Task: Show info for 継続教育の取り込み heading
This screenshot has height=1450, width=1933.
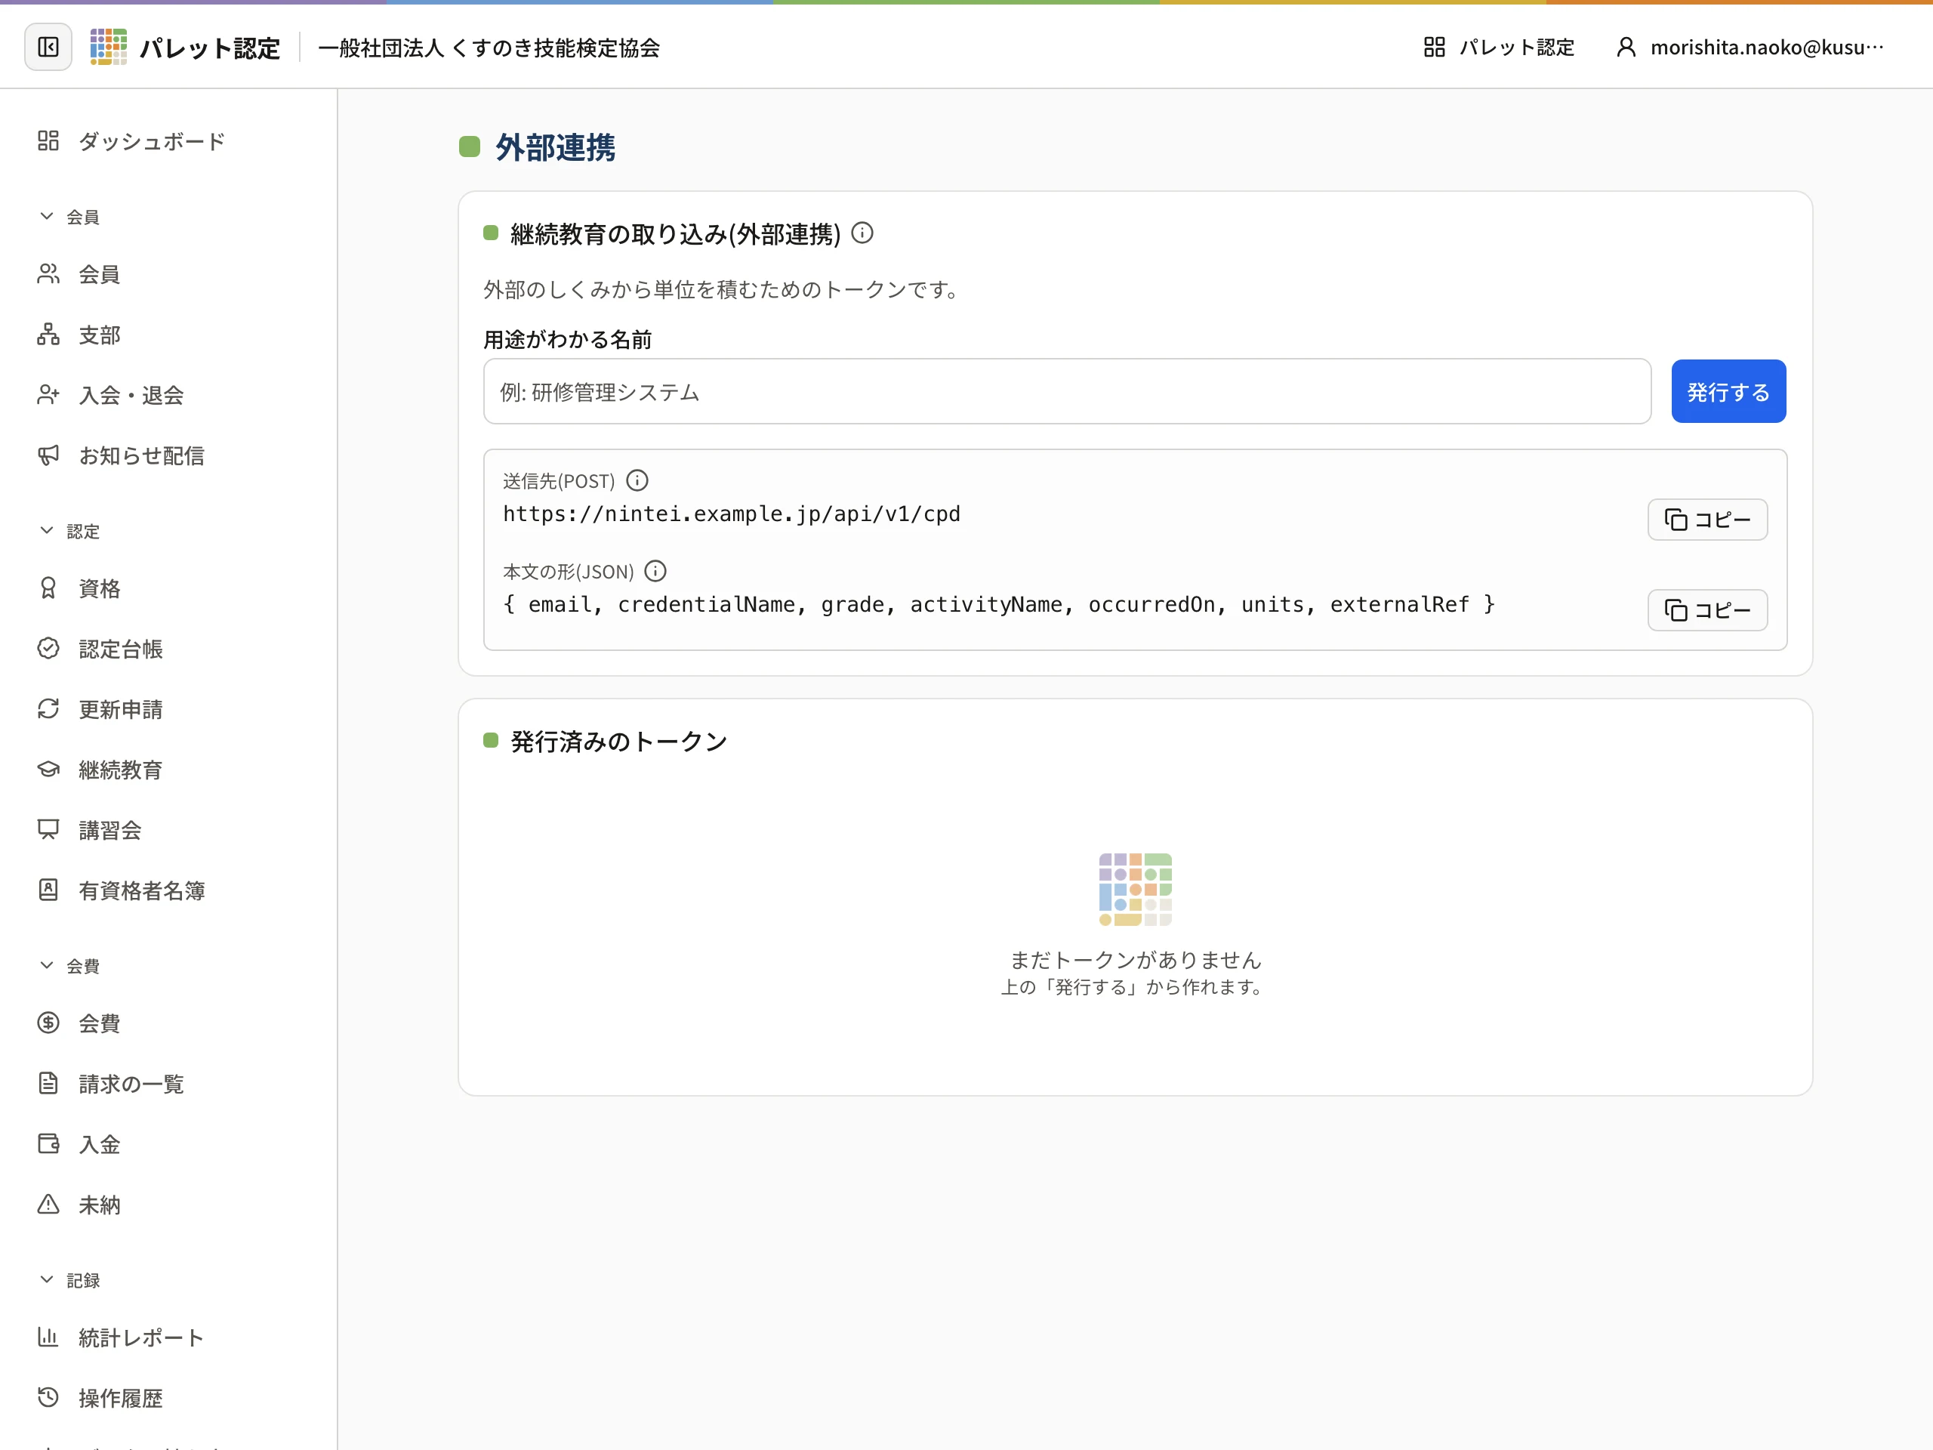Action: point(862,233)
